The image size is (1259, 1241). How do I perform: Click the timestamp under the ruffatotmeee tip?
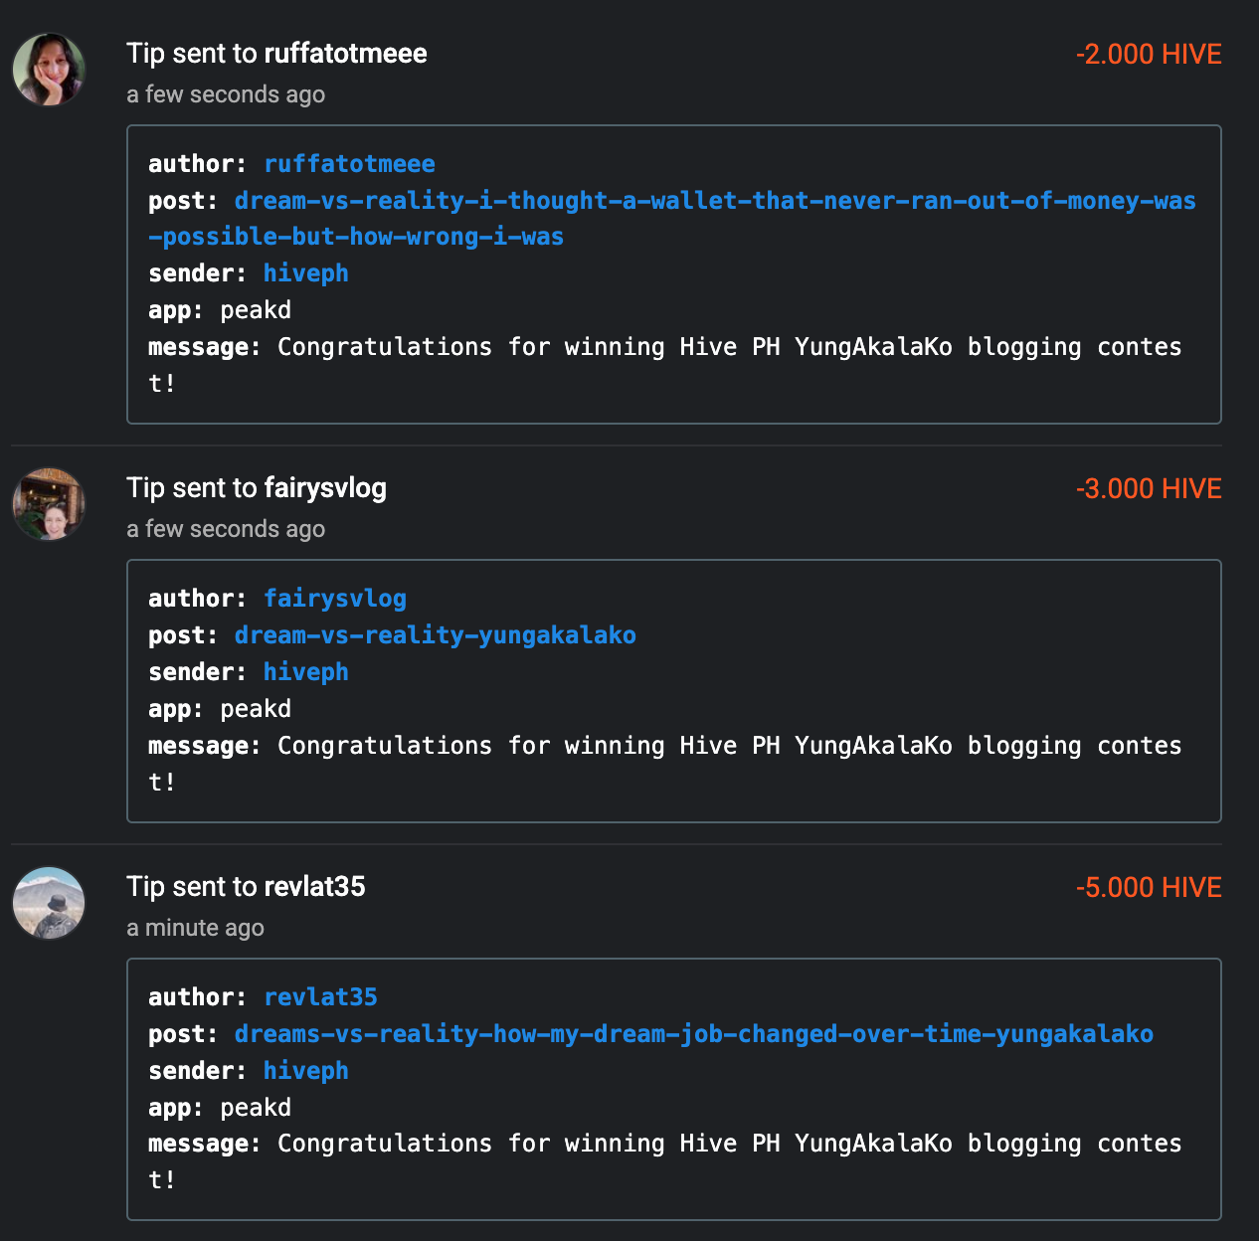(226, 94)
